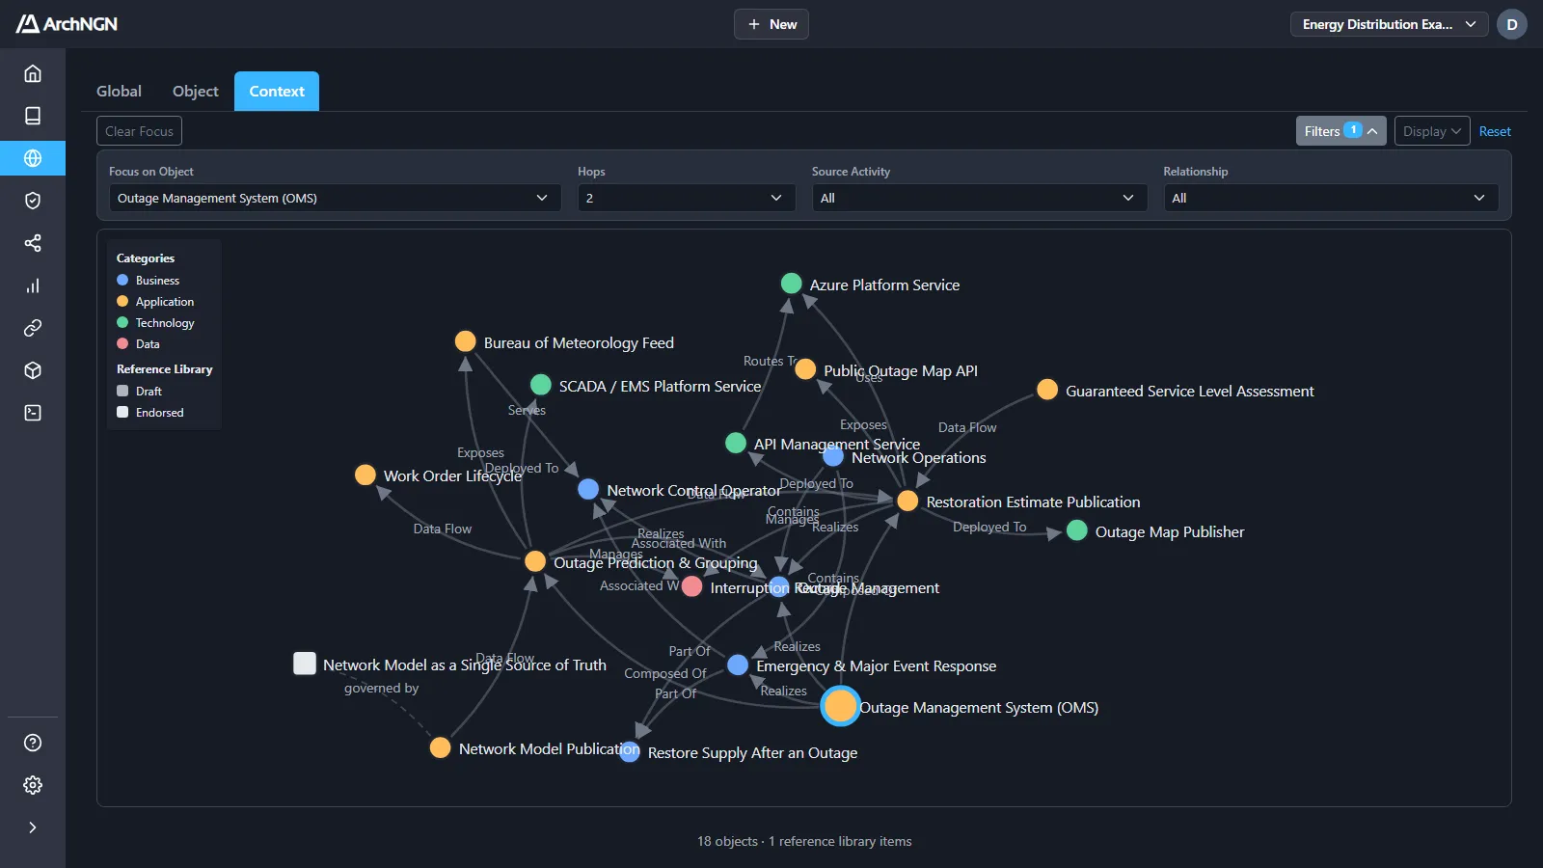The width and height of the screenshot is (1543, 868).
Task: Open the Home icon in the sidebar
Action: [33, 73]
